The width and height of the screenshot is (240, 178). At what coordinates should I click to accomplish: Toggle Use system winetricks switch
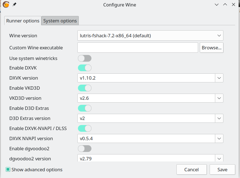point(84,58)
